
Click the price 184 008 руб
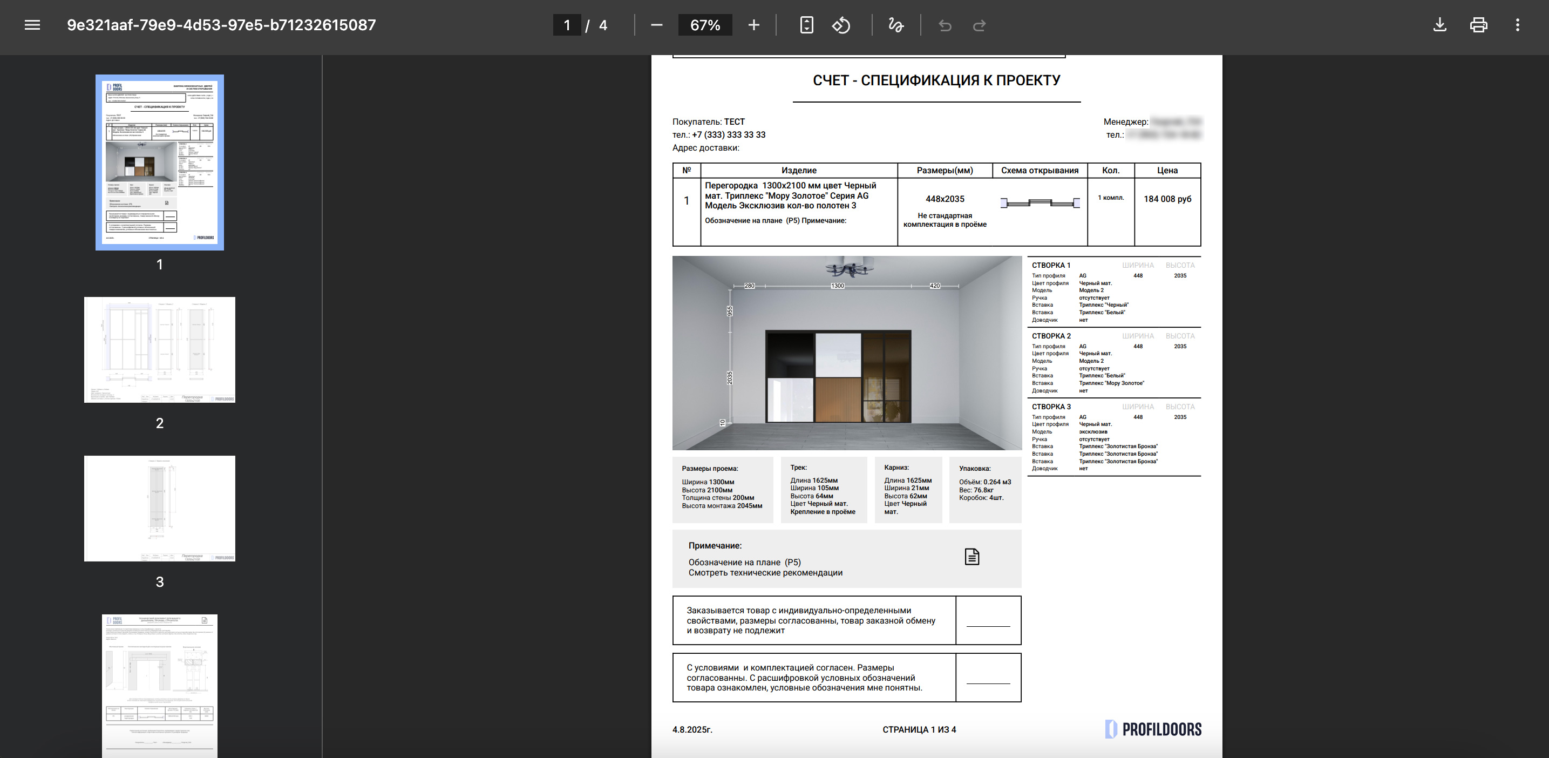click(x=1167, y=199)
